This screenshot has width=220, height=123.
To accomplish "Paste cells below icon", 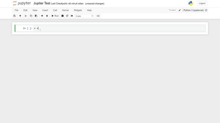I will click(36, 16).
